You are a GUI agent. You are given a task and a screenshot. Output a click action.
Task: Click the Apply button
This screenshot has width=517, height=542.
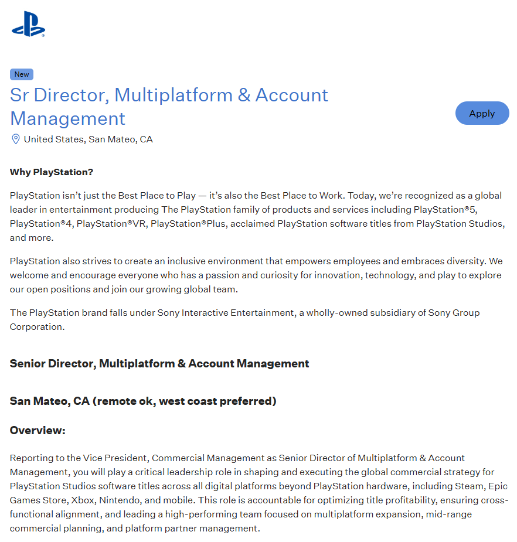pos(482,113)
